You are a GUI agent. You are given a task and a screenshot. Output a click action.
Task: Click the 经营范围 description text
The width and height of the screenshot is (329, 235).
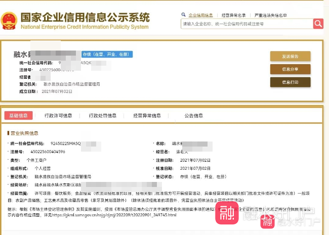(x=158, y=197)
